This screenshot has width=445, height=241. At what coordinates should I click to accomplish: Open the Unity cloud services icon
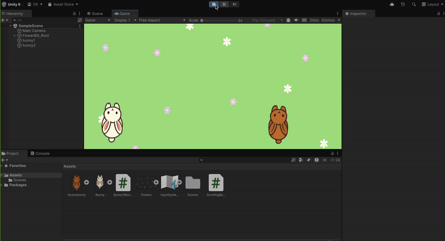pyautogui.click(x=392, y=4)
